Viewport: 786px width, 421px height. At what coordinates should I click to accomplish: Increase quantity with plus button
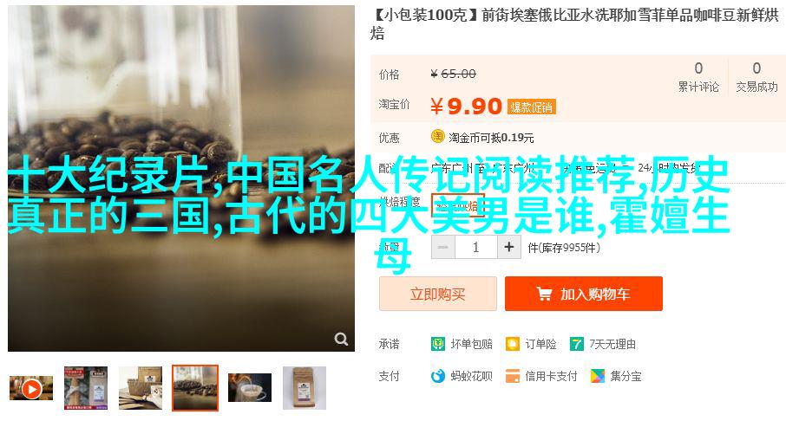point(508,247)
